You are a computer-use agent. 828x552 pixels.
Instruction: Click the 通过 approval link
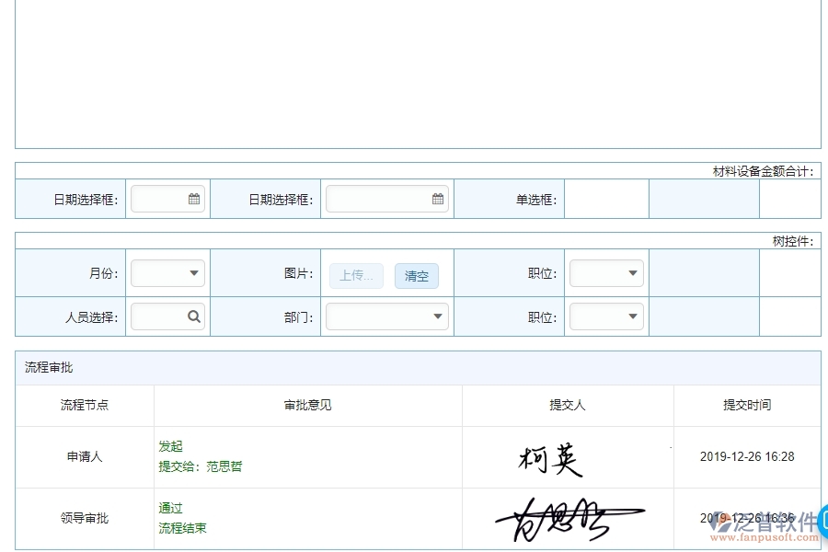(169, 508)
